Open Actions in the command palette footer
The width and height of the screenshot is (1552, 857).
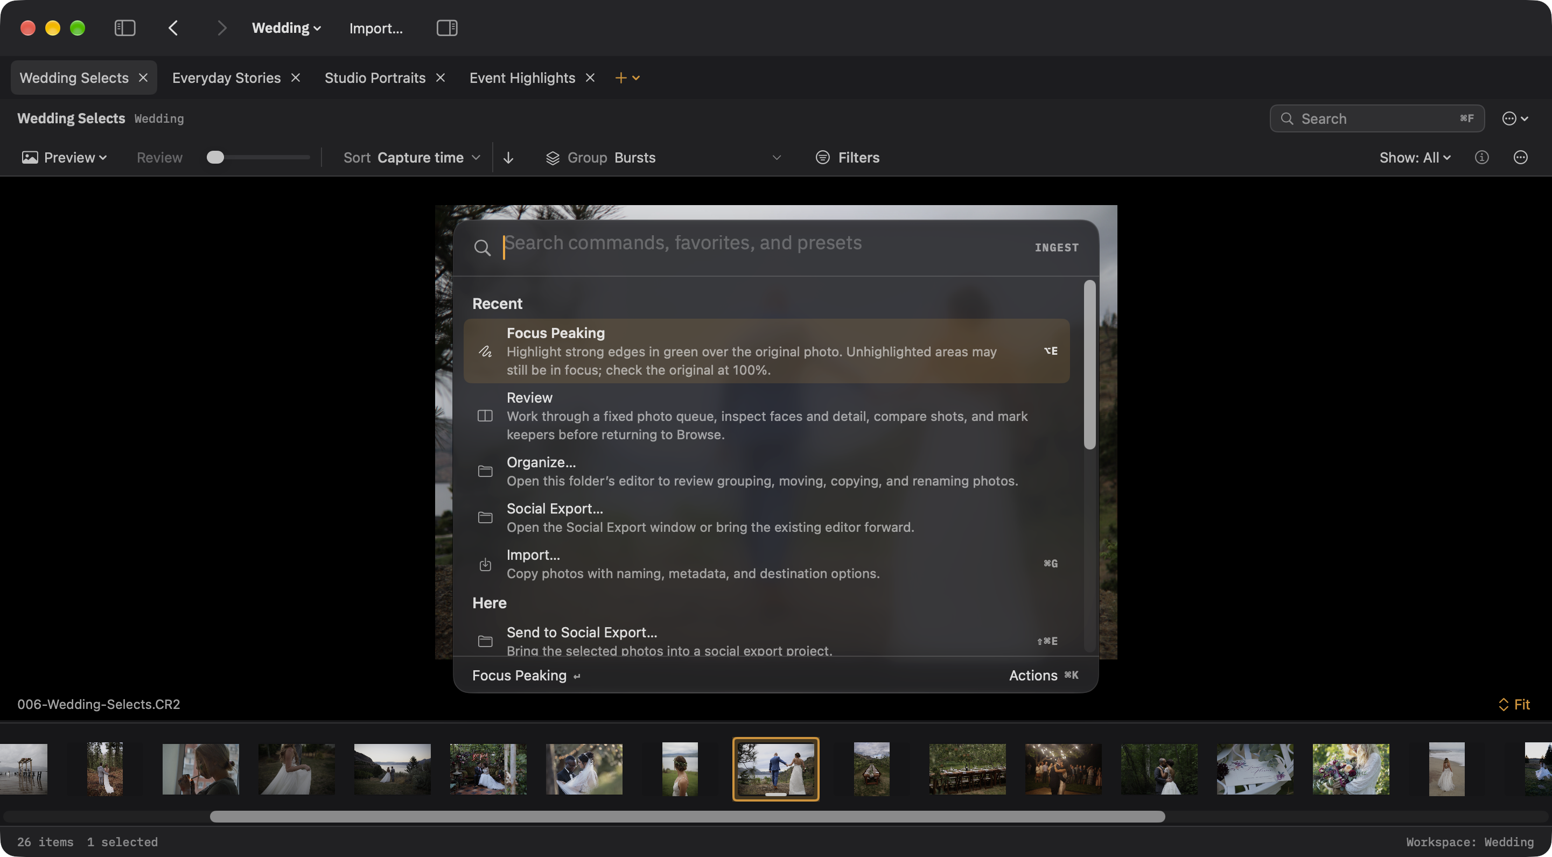1044,675
